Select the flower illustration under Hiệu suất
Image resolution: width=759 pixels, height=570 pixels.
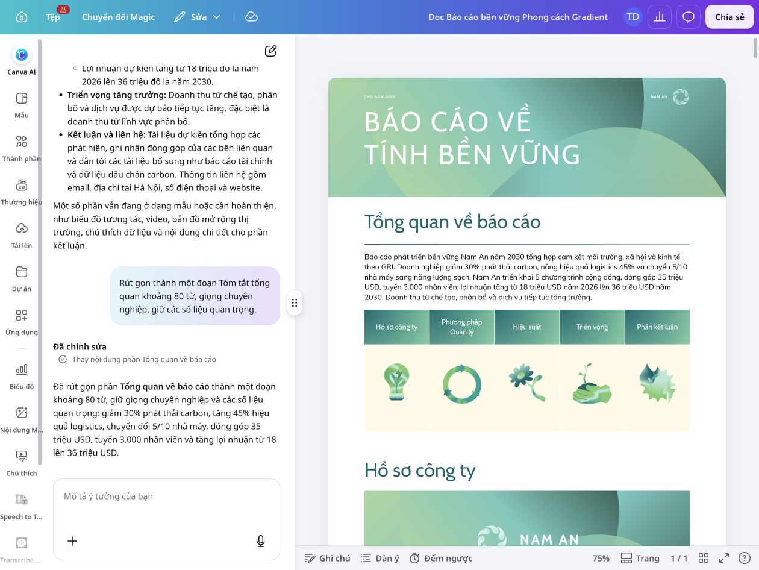coord(527,383)
